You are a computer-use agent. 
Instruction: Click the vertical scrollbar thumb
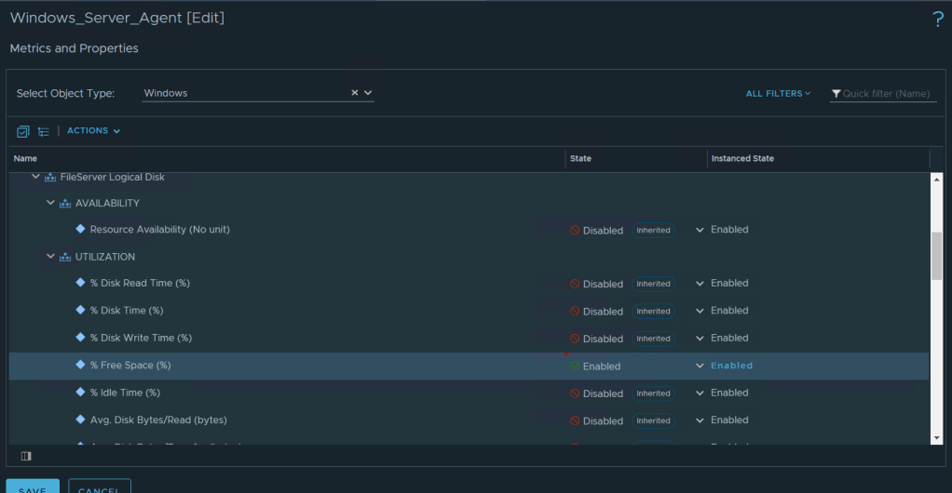click(936, 254)
